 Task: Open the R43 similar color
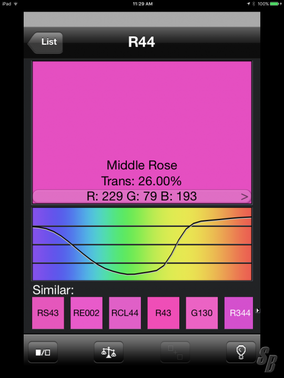pos(164,313)
